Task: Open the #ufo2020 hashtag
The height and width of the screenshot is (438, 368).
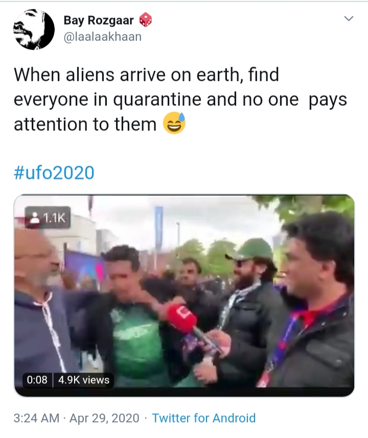Action: click(x=54, y=173)
